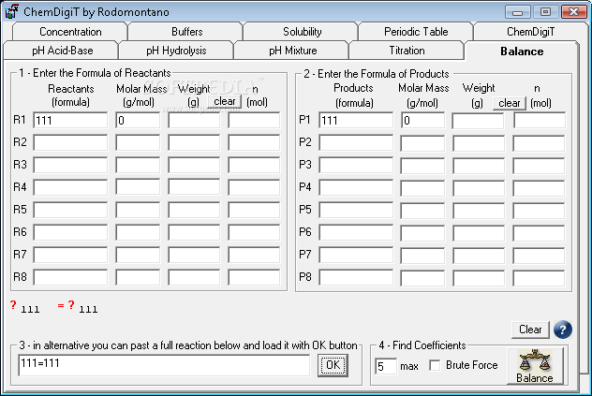Click the P8 weight field
This screenshot has height=396, width=592.
[479, 277]
